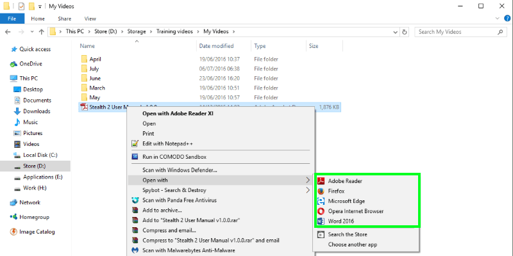Sort by the Size column header

coord(314,46)
